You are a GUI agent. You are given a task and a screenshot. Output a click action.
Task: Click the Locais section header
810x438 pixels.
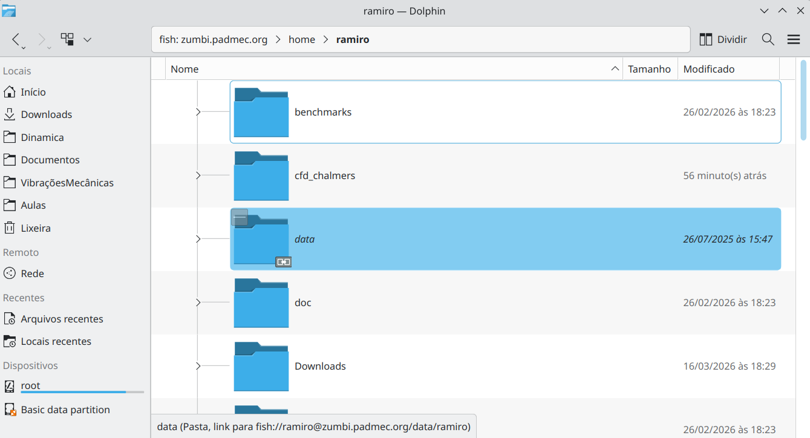tap(17, 71)
